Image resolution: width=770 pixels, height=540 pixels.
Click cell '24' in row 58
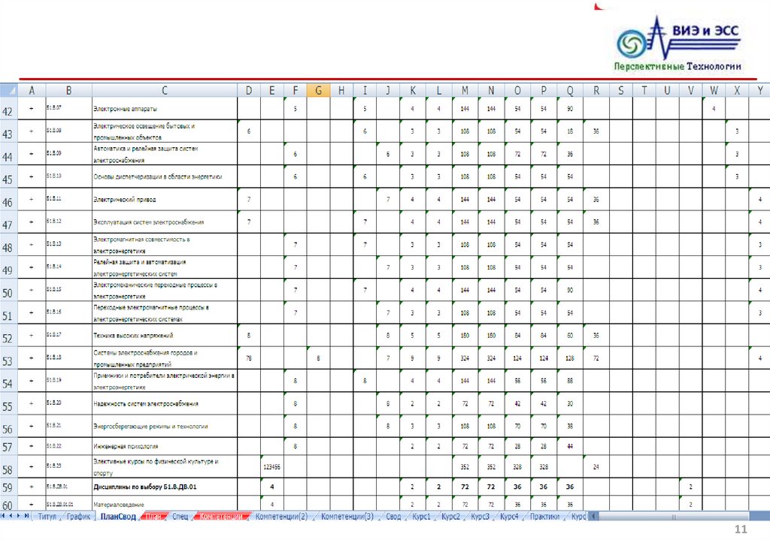pos(596,467)
